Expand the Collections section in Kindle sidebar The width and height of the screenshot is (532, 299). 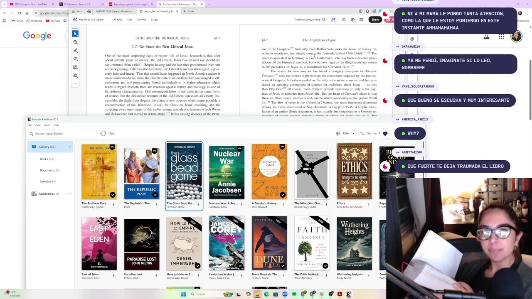[69, 194]
